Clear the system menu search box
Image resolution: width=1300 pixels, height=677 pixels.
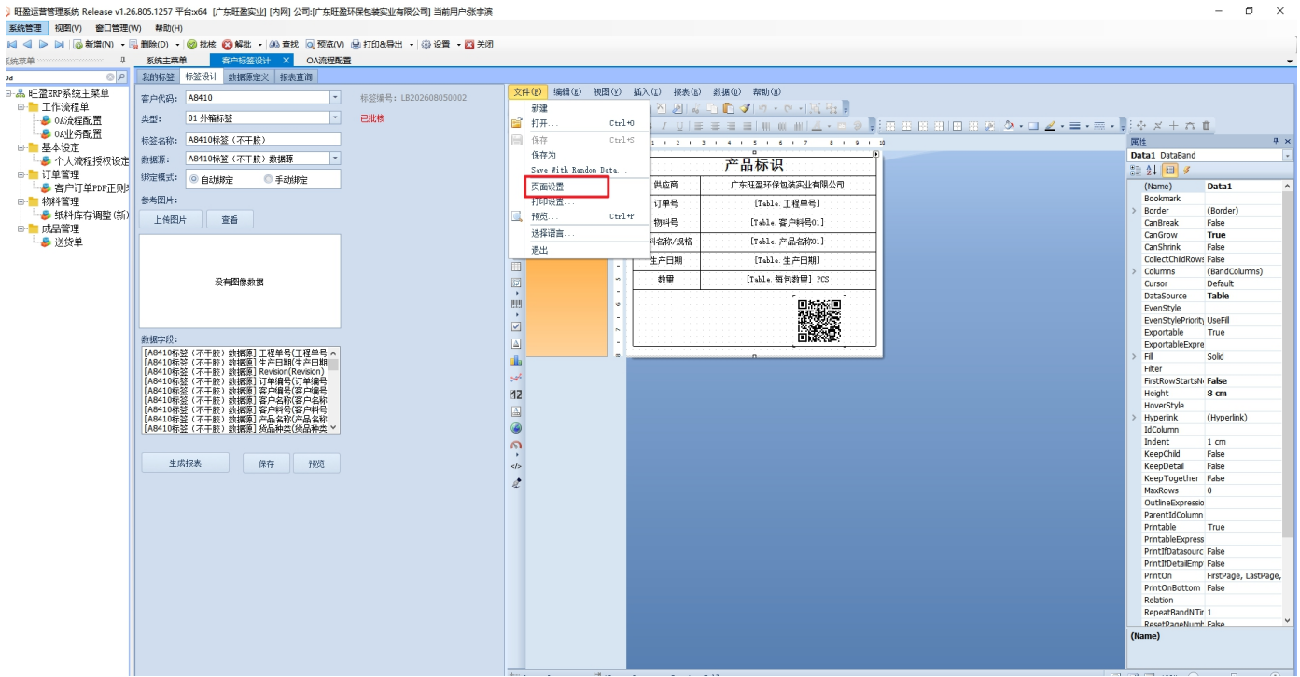[110, 76]
